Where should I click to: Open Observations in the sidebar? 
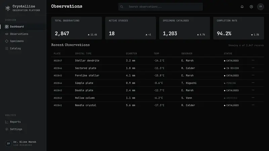point(23,34)
